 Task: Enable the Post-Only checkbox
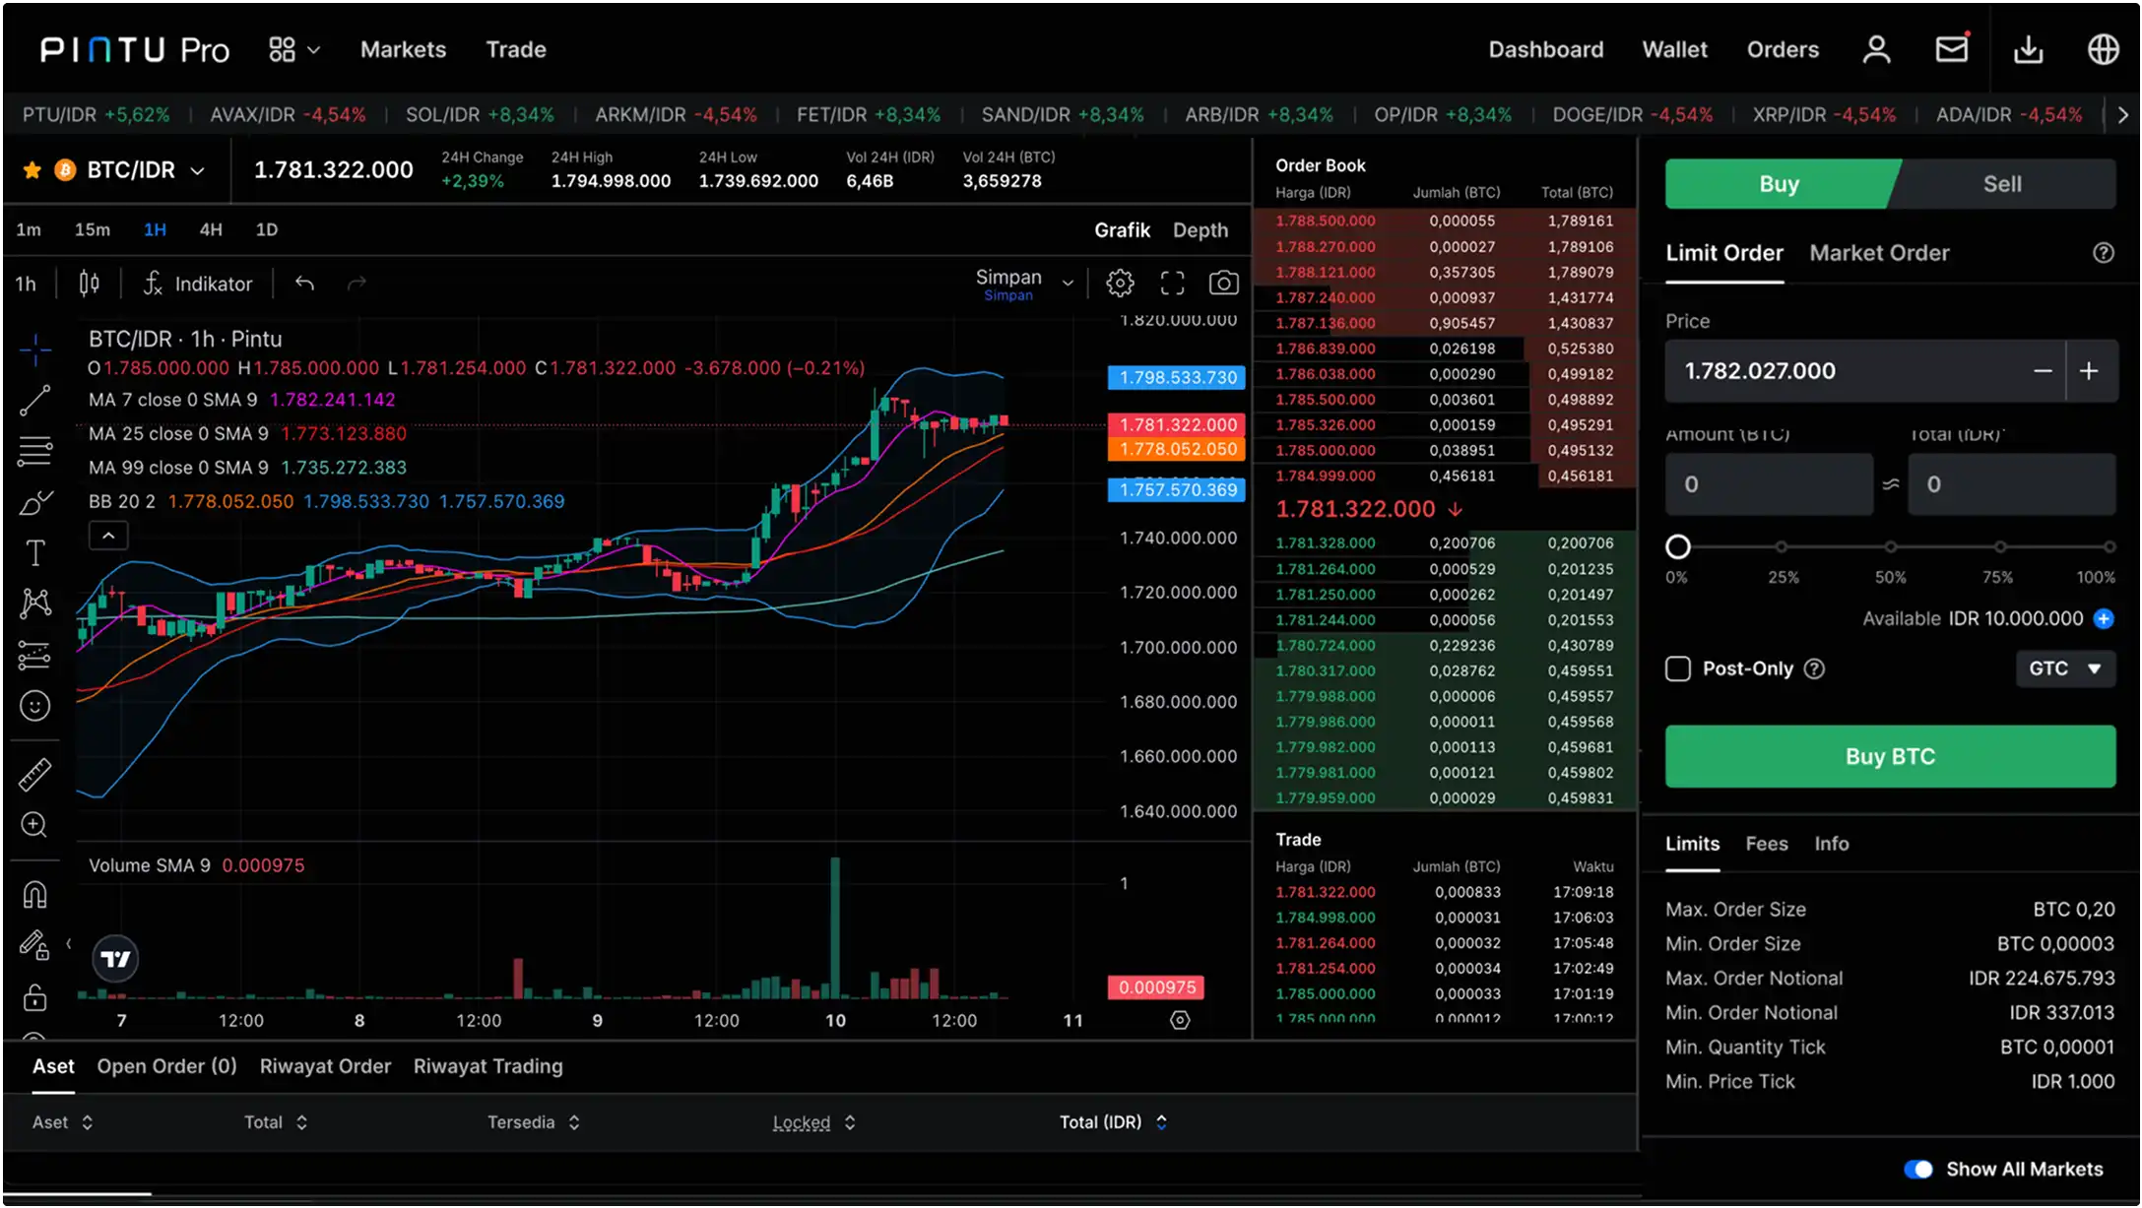pos(1678,669)
